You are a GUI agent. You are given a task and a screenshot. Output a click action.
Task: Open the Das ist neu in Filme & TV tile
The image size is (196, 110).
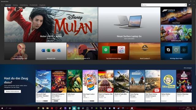pos(82,51)
